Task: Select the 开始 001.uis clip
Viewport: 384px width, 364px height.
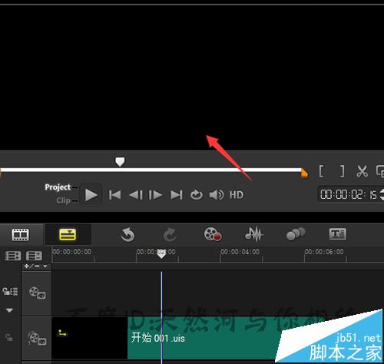Action: click(x=205, y=338)
